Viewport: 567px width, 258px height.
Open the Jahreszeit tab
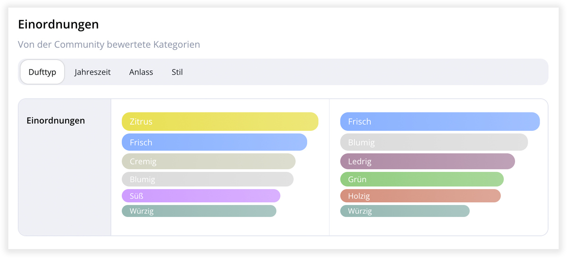pos(93,72)
